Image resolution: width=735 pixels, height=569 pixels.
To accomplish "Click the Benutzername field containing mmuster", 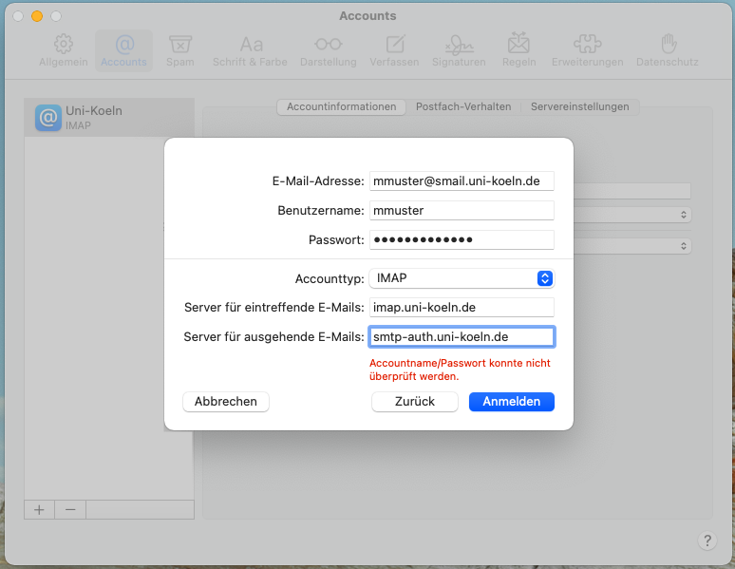I will click(x=462, y=211).
